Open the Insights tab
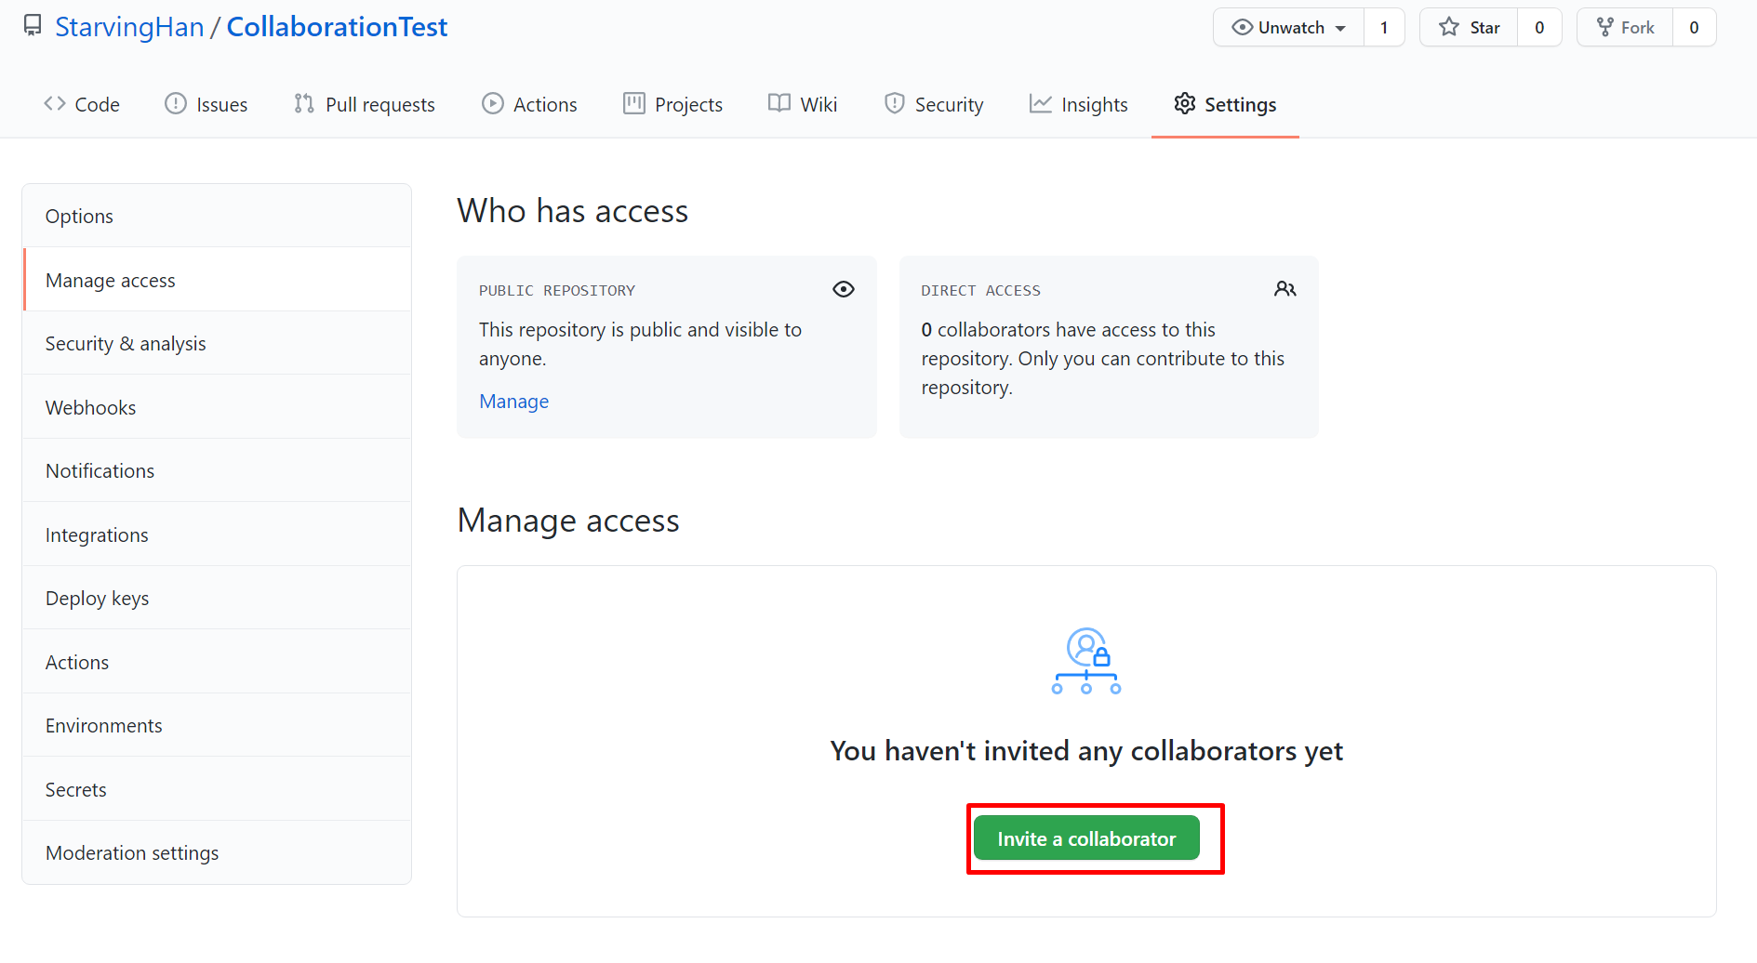The height and width of the screenshot is (963, 1757). (1079, 104)
